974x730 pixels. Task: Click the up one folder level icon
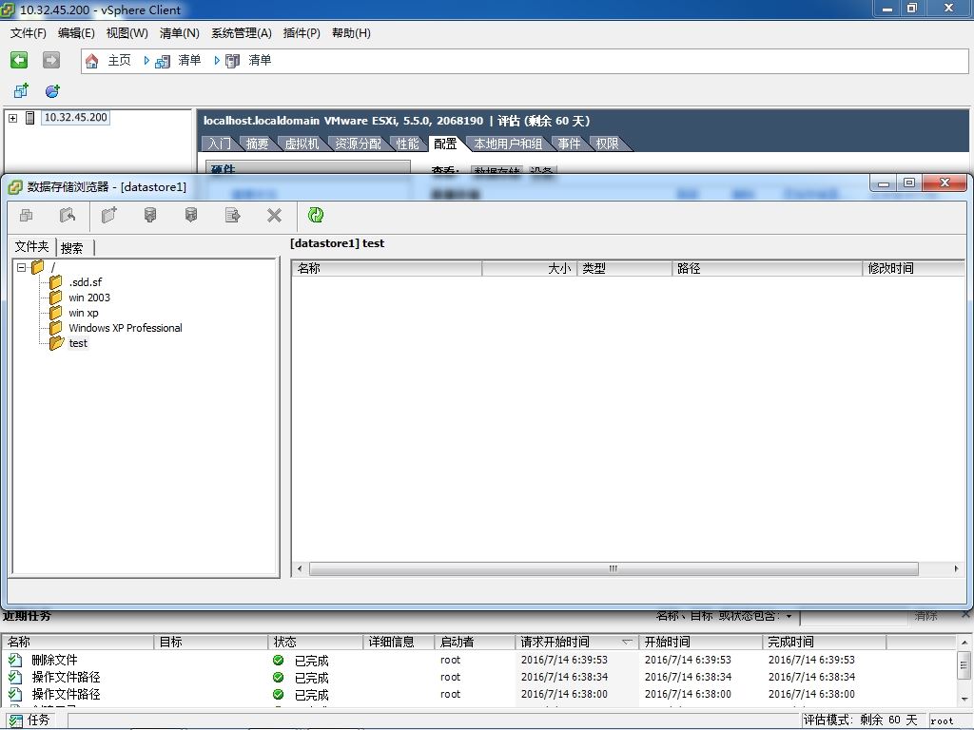point(68,216)
